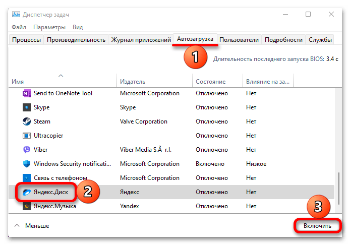Click the Низкое impact cell
The width and height of the screenshot is (350, 245).
pyautogui.click(x=256, y=164)
